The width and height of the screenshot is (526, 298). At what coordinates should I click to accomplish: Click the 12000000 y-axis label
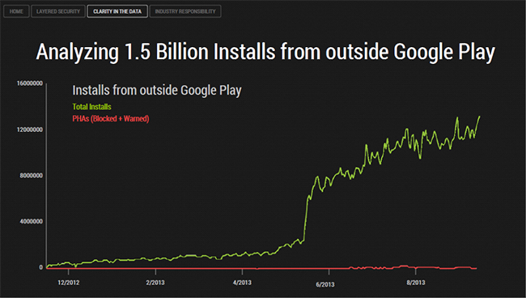tap(30, 130)
